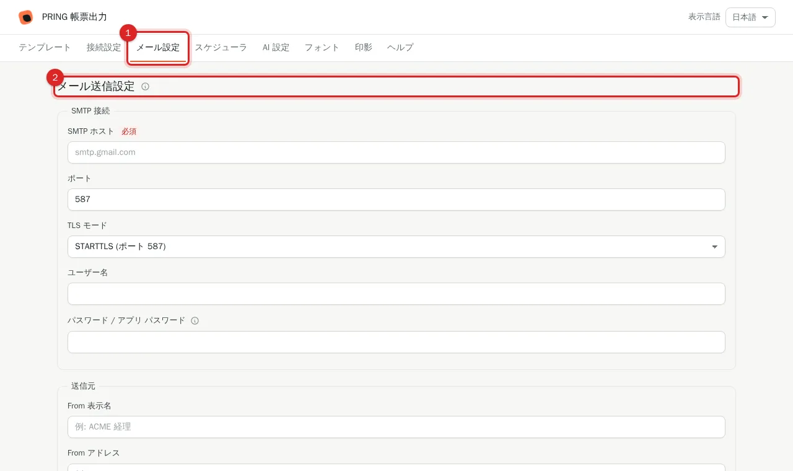Click the ポート field showing 587
The image size is (793, 471).
tap(396, 200)
